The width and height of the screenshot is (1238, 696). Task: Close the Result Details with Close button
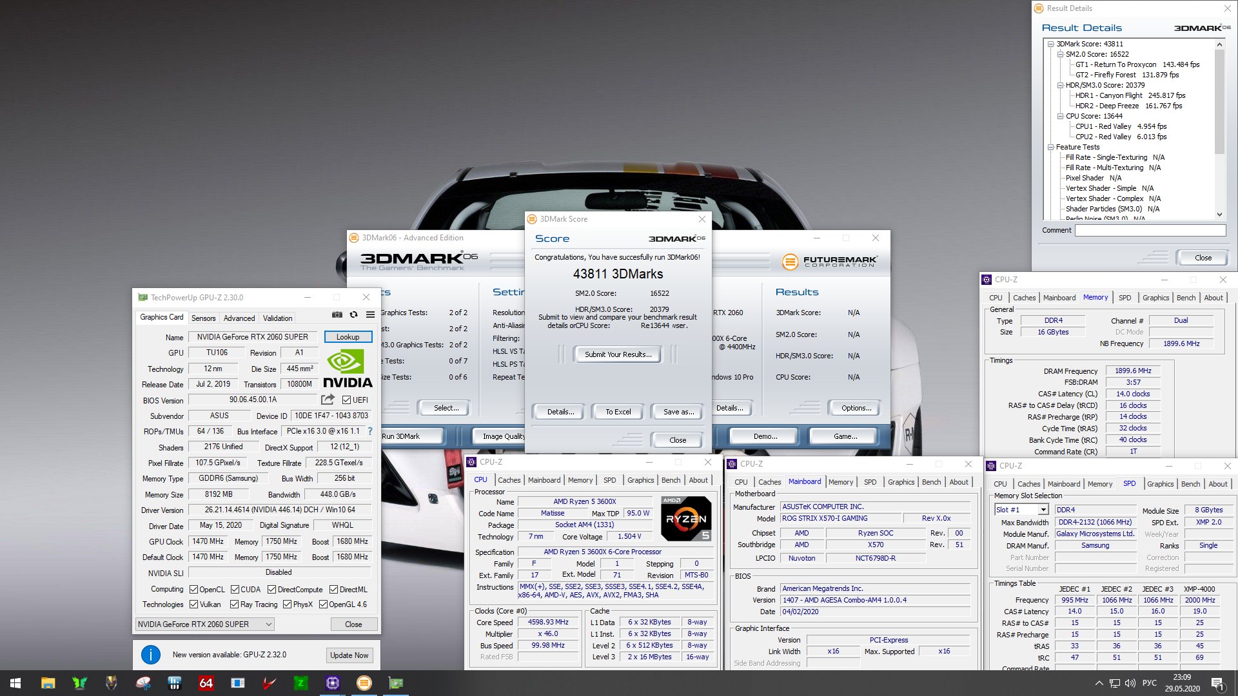pyautogui.click(x=1203, y=258)
